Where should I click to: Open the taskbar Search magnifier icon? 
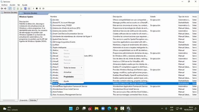(x=77, y=109)
